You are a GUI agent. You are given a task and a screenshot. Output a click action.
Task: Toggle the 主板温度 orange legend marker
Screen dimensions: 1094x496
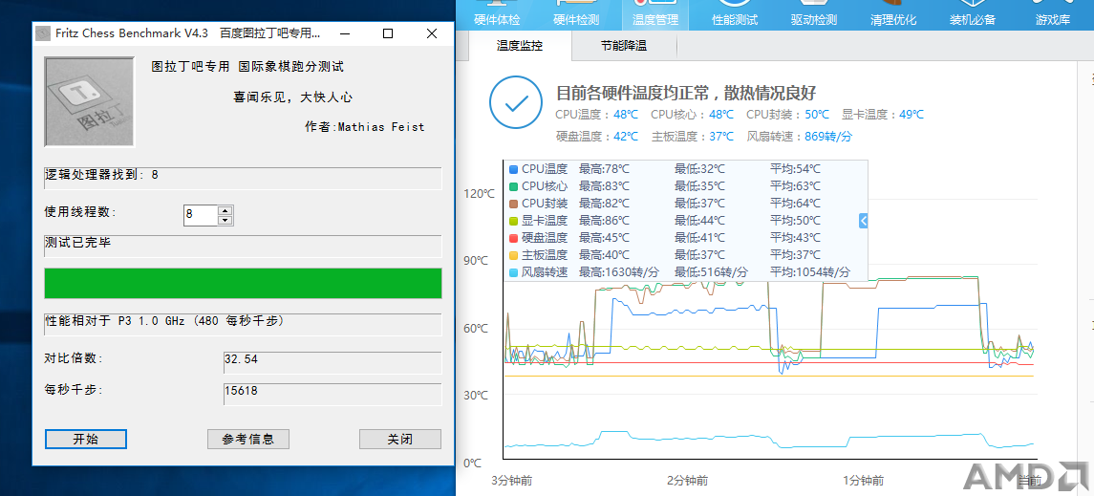coord(514,254)
